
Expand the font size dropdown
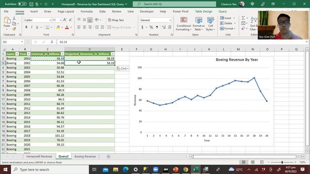click(x=60, y=20)
